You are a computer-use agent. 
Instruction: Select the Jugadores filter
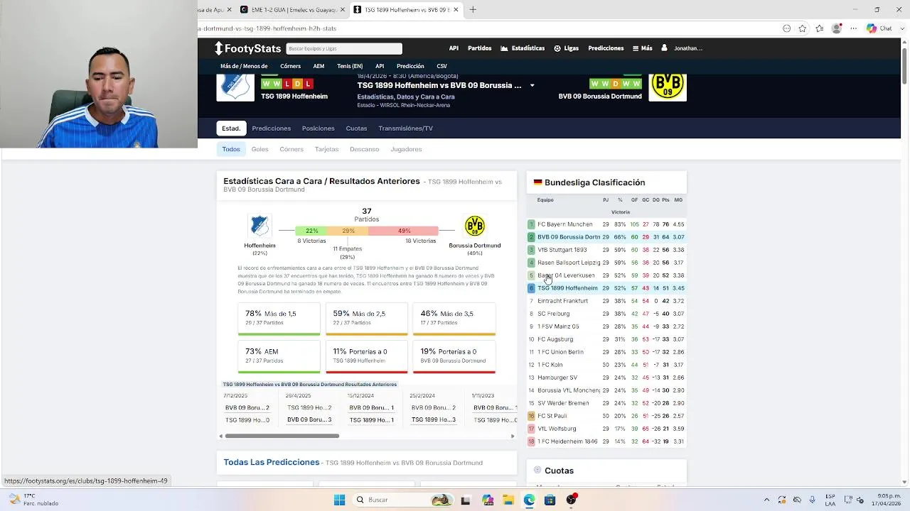[406, 149]
